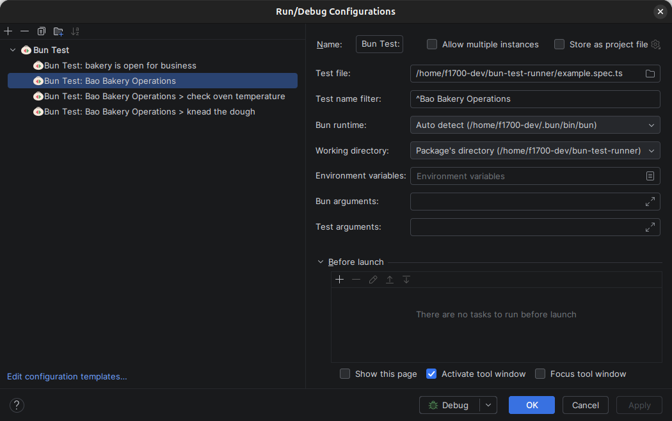Image resolution: width=672 pixels, height=421 pixels.
Task: Click the Test name filter field
Action: (535, 99)
